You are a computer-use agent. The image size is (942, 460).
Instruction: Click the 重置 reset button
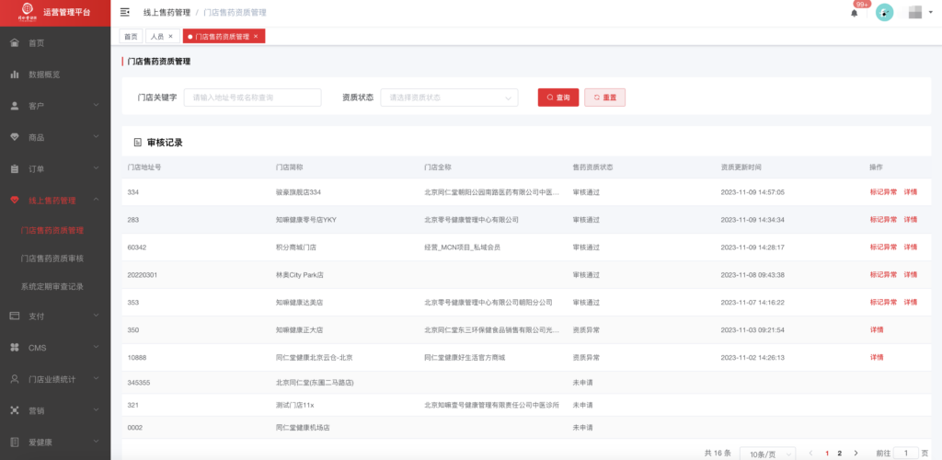click(x=605, y=98)
